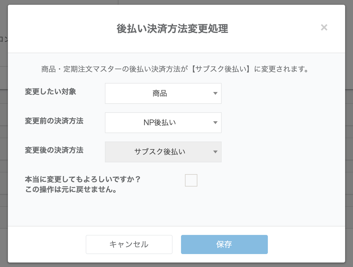Click the 本当に変更してもよろしいですか？ confirmation text

pos(83,179)
